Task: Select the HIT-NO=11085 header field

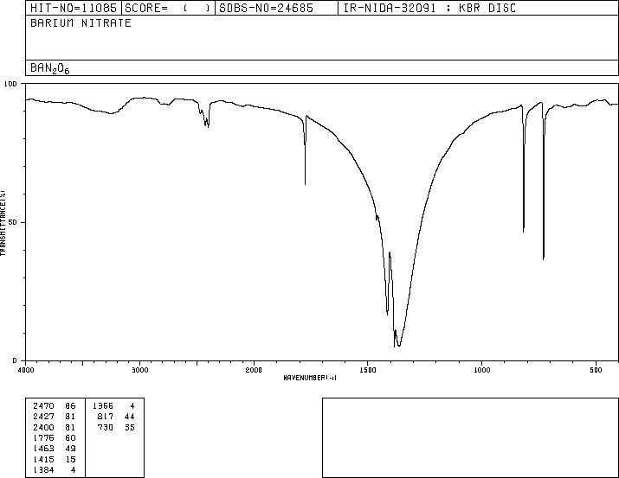Action: pos(74,8)
